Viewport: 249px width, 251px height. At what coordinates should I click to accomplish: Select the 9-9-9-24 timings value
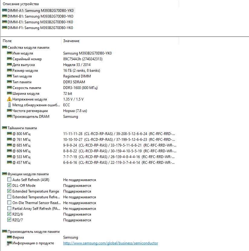click(120, 145)
